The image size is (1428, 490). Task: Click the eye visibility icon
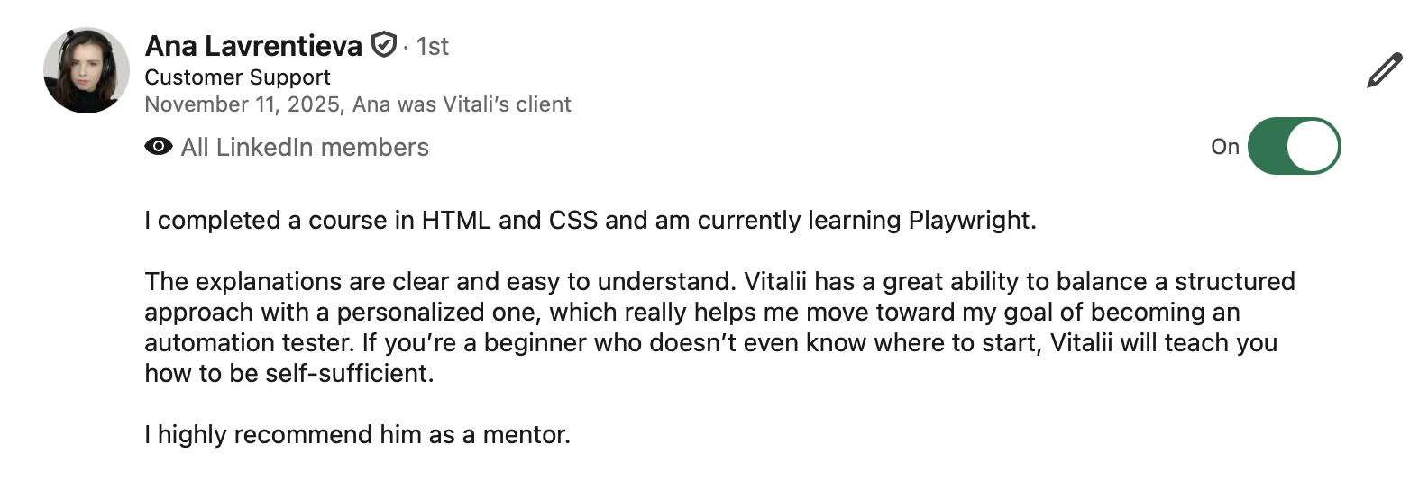click(159, 147)
